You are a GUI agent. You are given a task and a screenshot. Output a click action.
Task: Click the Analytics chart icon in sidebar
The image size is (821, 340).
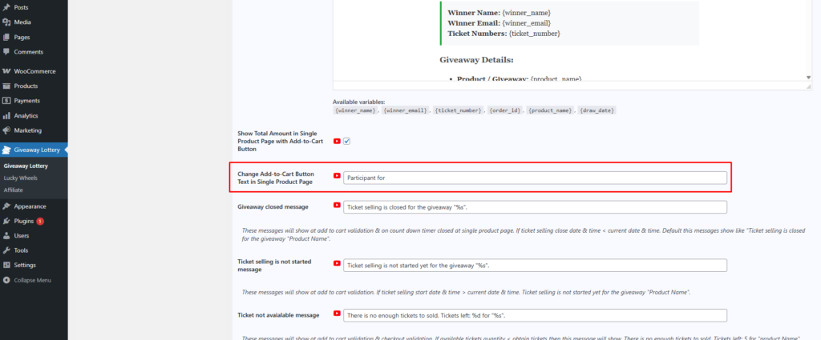(x=7, y=115)
